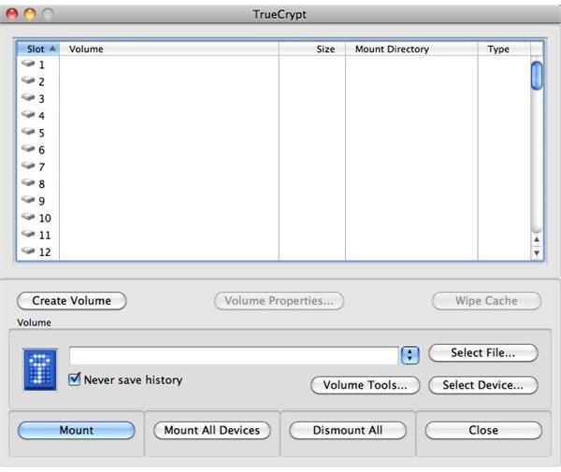561x472 pixels.
Task: Open Volume Properties
Action: pyautogui.click(x=279, y=301)
